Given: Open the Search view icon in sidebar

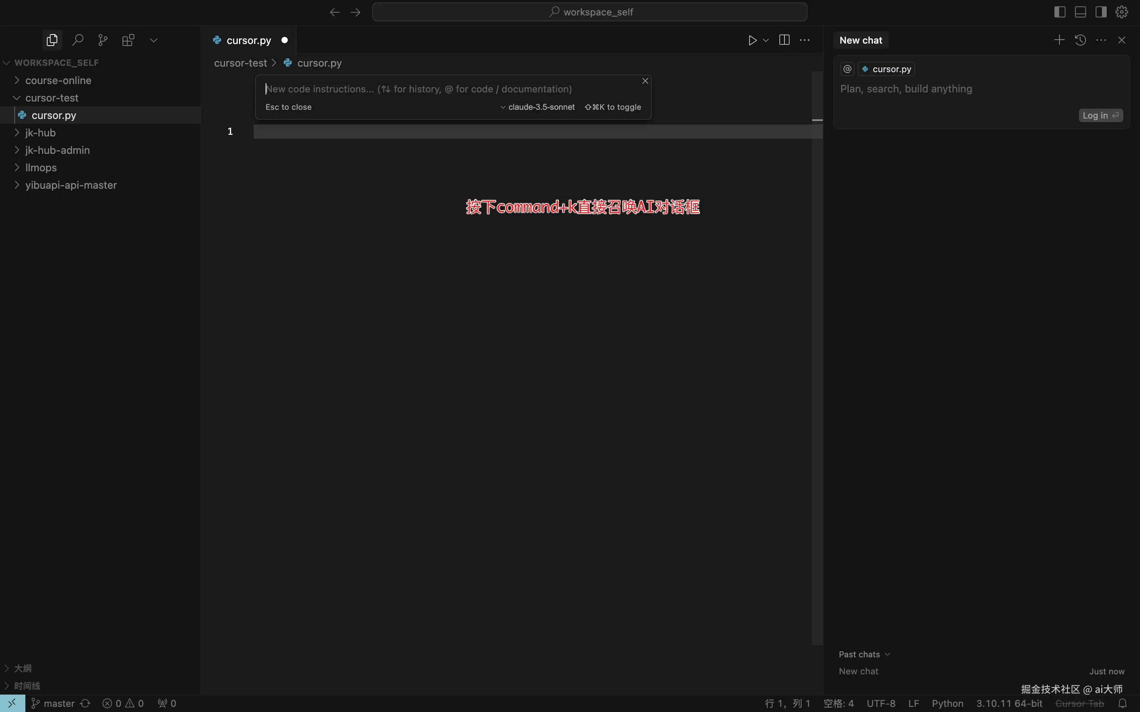Looking at the screenshot, I should 78,40.
